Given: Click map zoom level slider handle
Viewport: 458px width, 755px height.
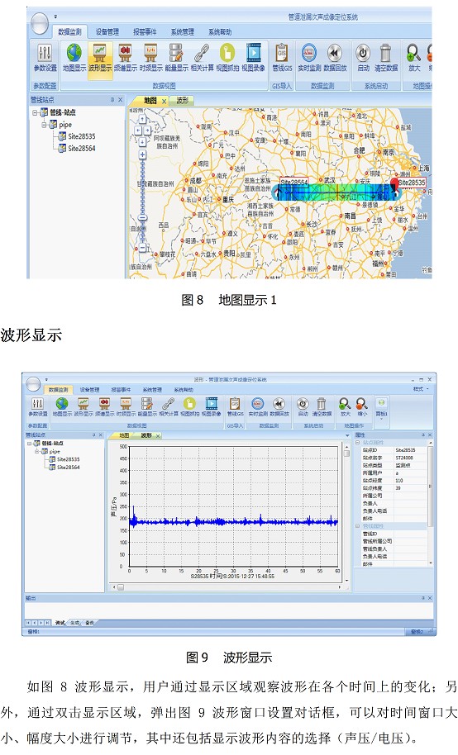Looking at the screenshot, I should click(x=143, y=217).
